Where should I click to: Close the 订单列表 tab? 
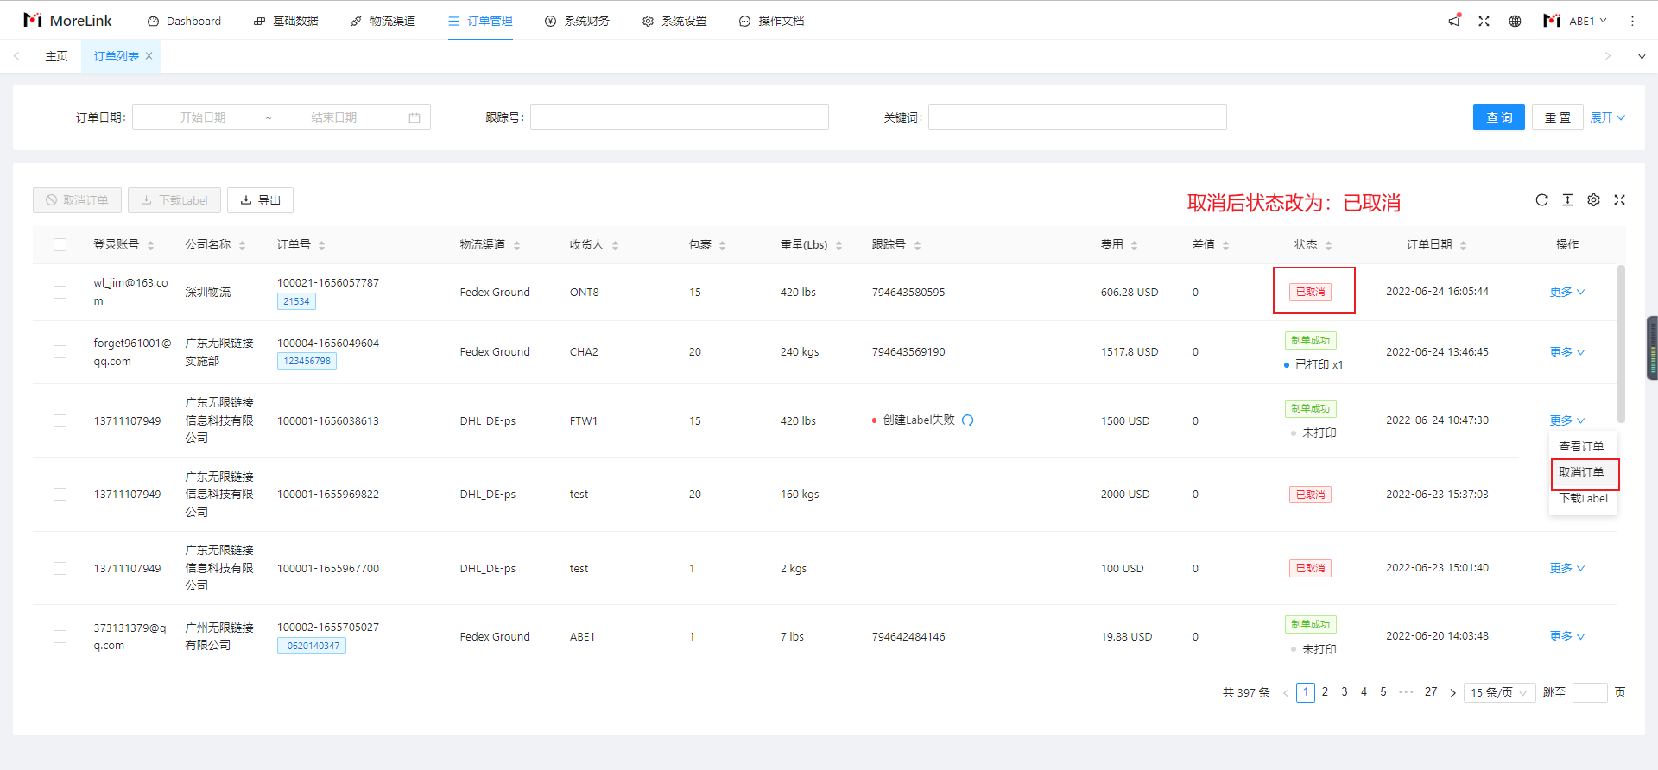pyautogui.click(x=149, y=56)
